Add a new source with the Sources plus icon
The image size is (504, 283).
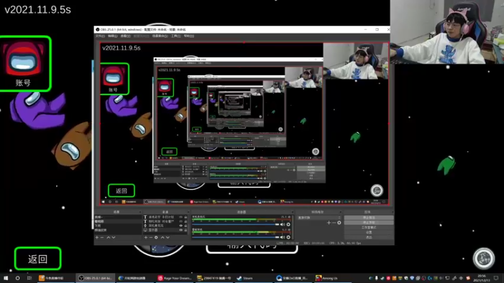pos(146,238)
